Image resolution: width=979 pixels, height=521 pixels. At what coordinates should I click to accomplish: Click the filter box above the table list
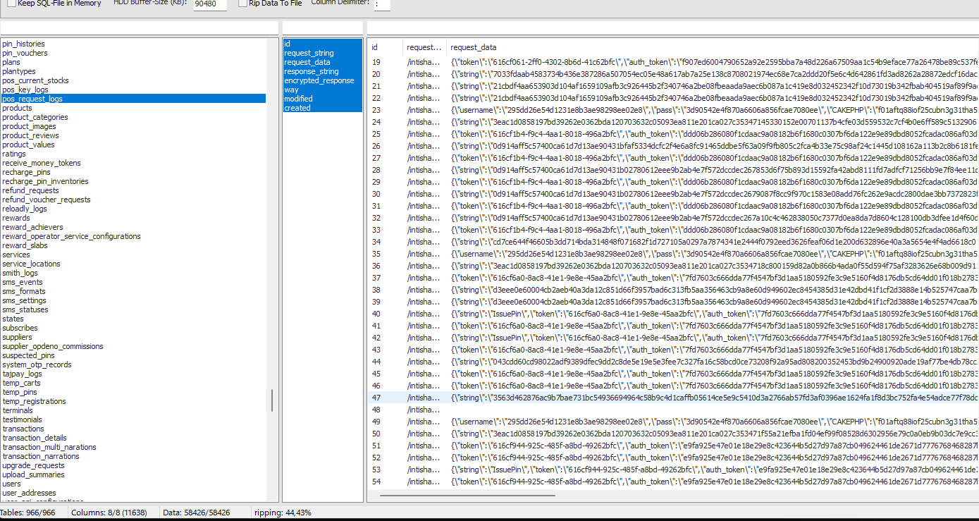(139, 28)
